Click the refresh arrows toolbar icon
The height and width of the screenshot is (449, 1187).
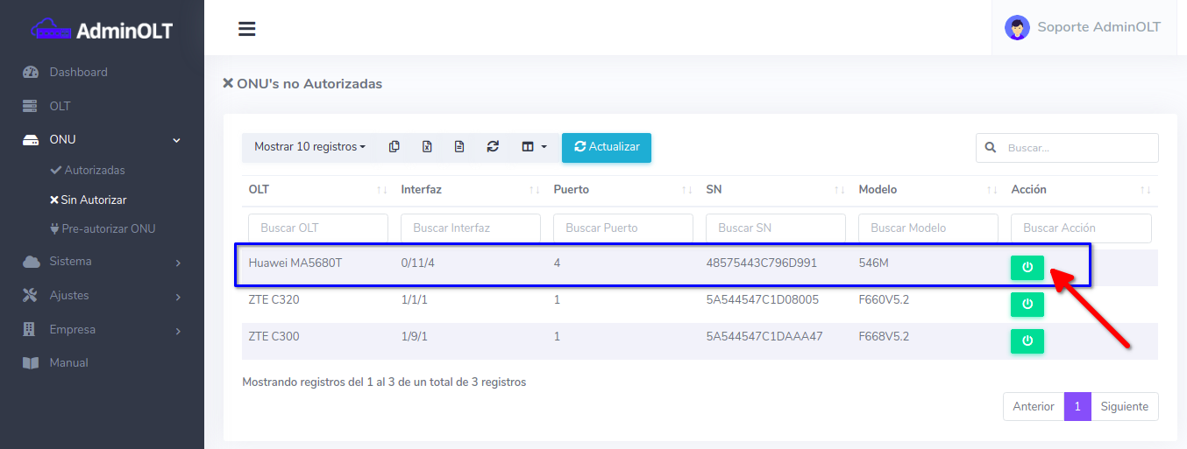click(x=493, y=147)
